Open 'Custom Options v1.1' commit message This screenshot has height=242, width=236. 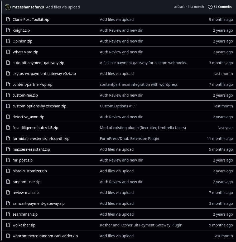click(118, 106)
